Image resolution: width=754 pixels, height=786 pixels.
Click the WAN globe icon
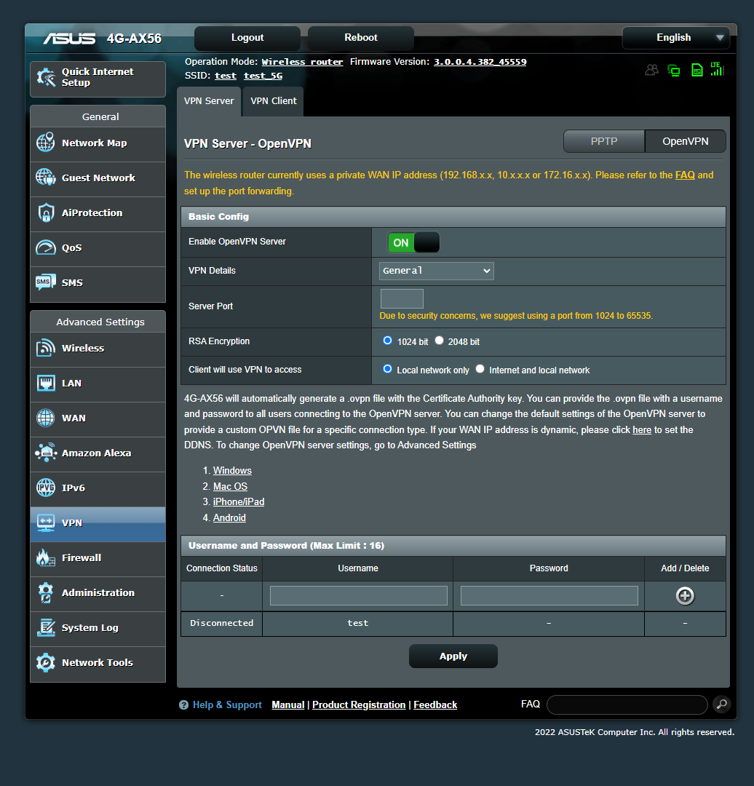click(x=46, y=418)
